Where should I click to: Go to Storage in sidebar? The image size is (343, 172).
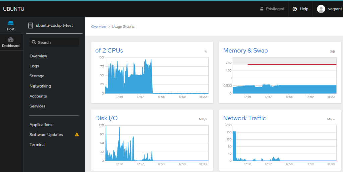tap(37, 76)
